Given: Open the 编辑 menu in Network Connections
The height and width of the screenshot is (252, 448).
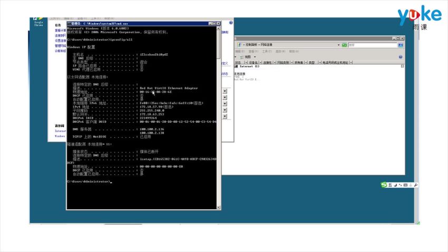Looking at the screenshot, I should 240,52.
